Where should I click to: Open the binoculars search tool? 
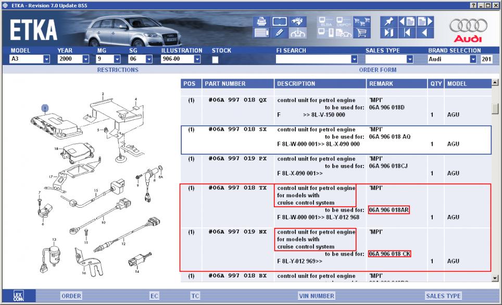click(298, 21)
